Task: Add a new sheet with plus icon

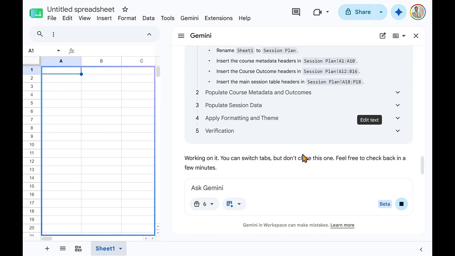Action: (47, 249)
